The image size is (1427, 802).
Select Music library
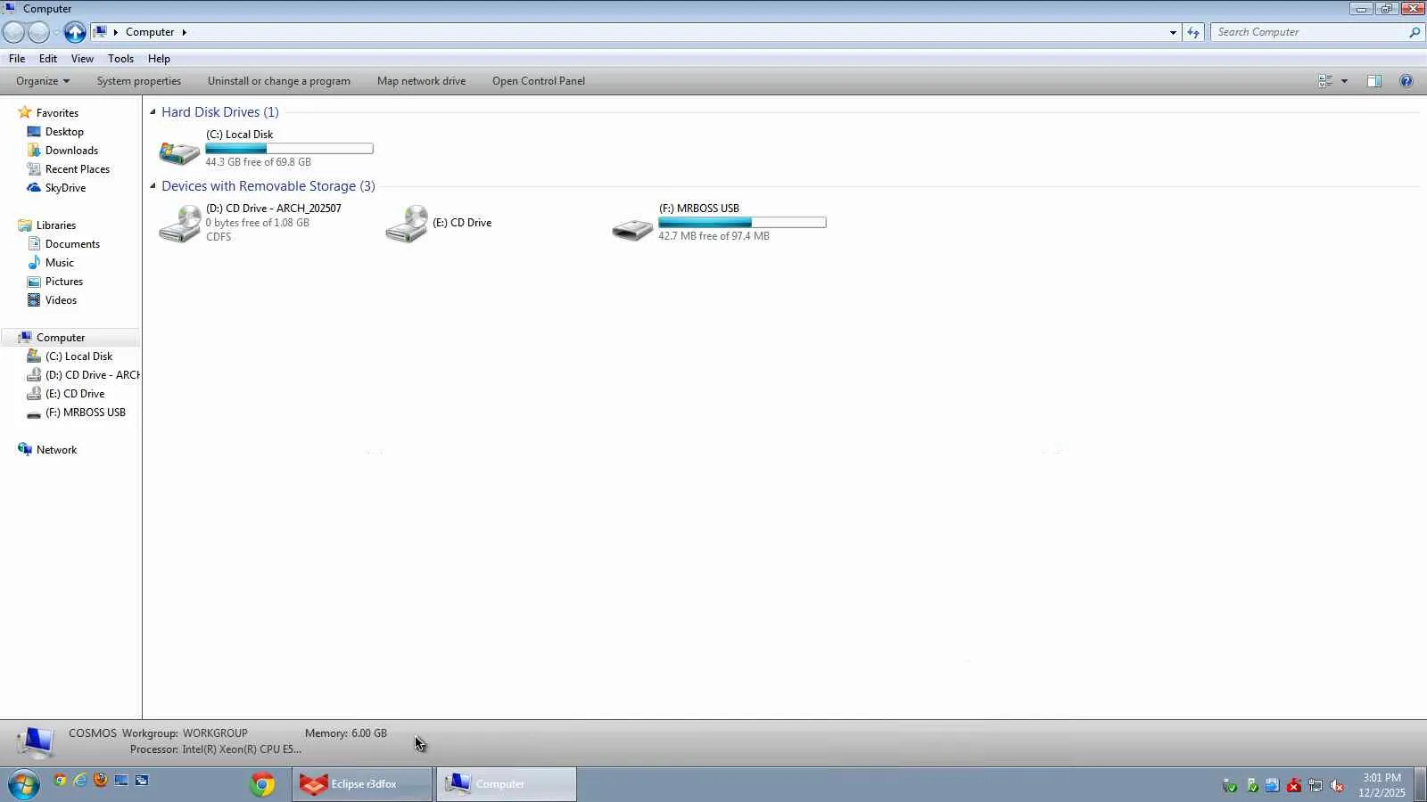coord(60,263)
